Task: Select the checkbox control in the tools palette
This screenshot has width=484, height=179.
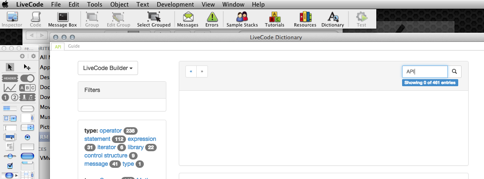Action: 10,166
